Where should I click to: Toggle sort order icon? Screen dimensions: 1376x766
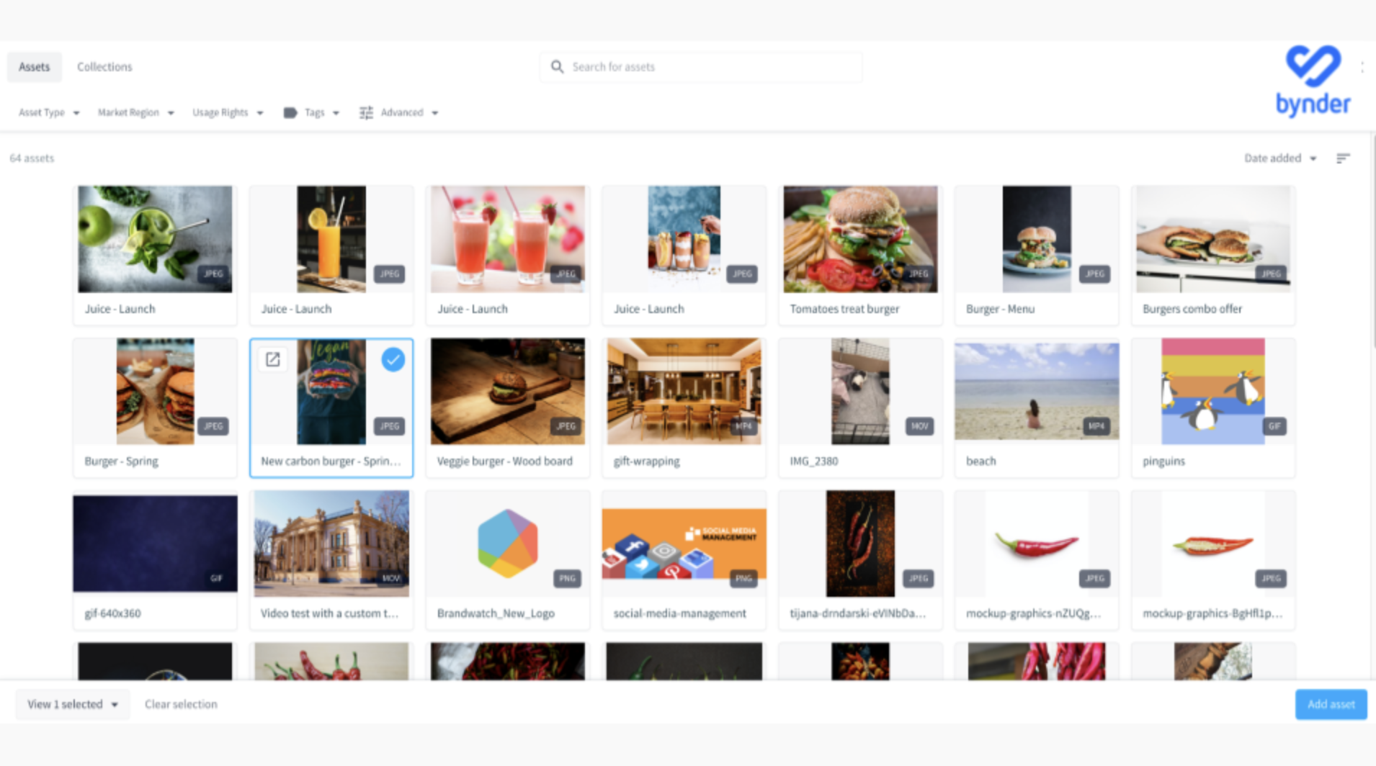tap(1343, 158)
